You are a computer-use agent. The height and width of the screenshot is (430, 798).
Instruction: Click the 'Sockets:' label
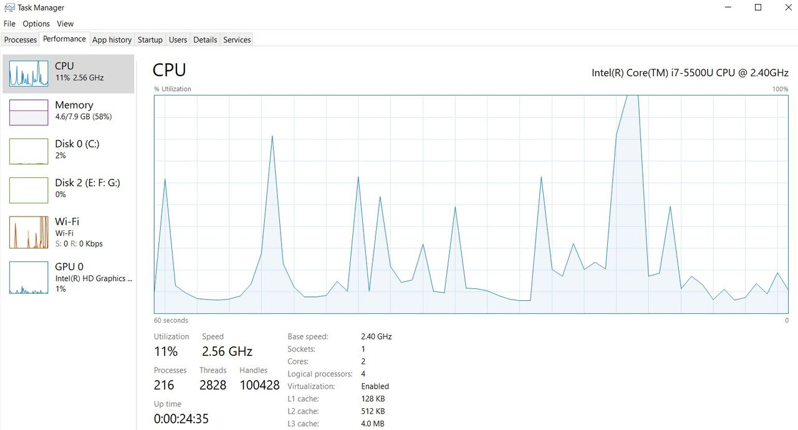[302, 349]
